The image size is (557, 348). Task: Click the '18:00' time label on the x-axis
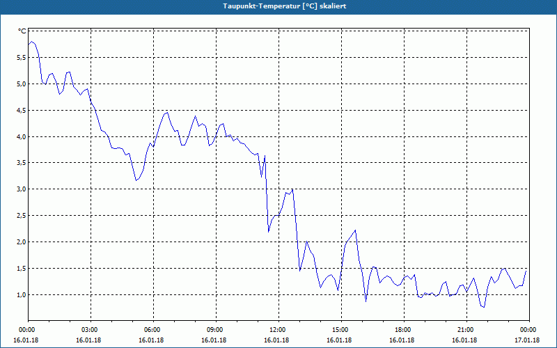point(404,330)
